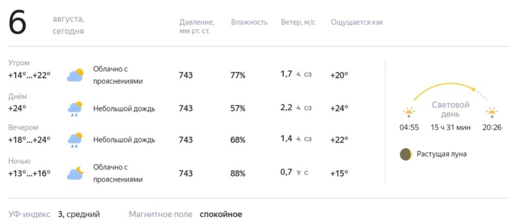Click the daytime wind direction arrow

298,107
